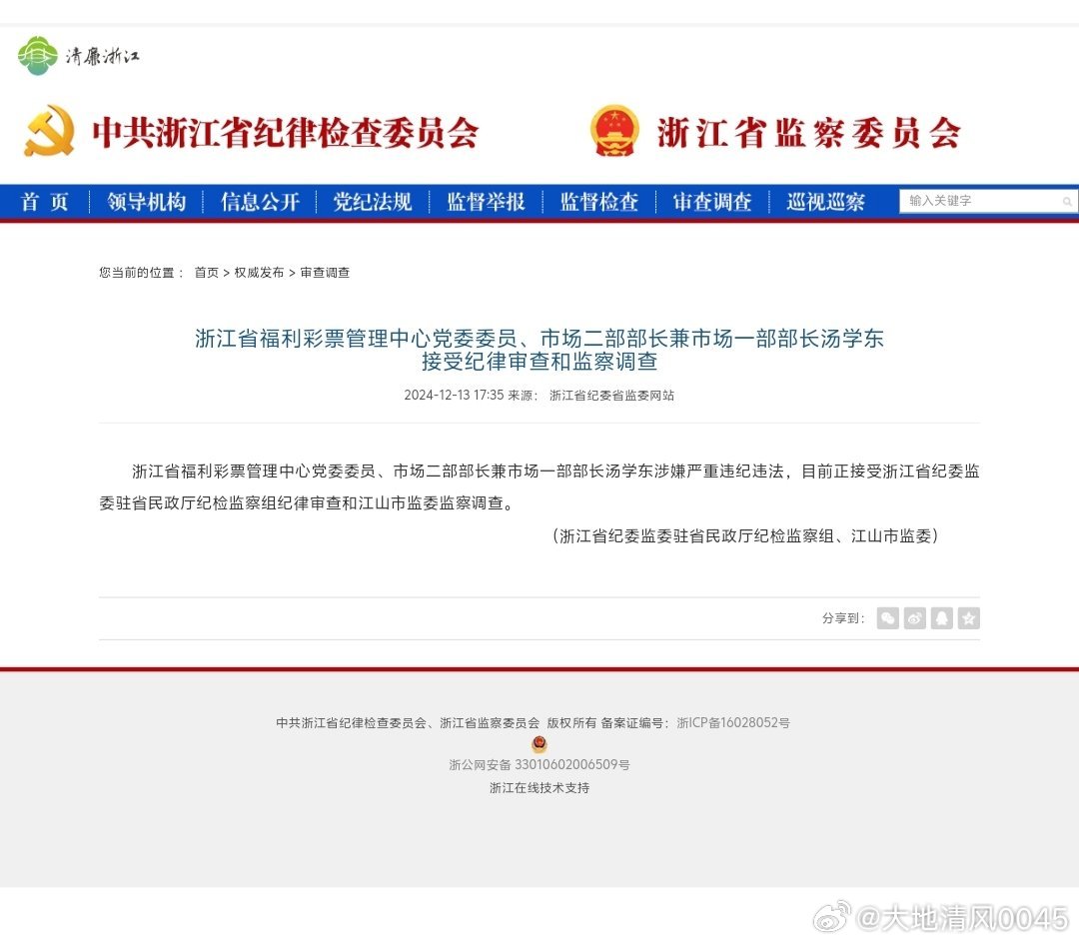Click the 分享到 label
Viewport: 1079px width, 943px height.
pyautogui.click(x=843, y=618)
